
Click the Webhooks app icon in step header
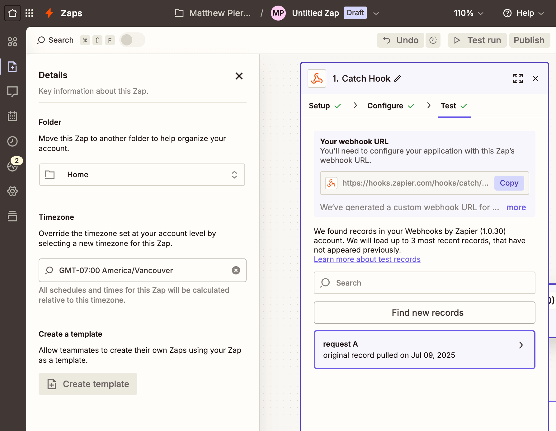(317, 78)
